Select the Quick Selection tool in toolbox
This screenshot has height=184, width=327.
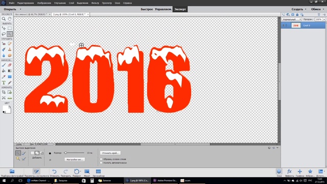pyautogui.click(x=10, y=34)
